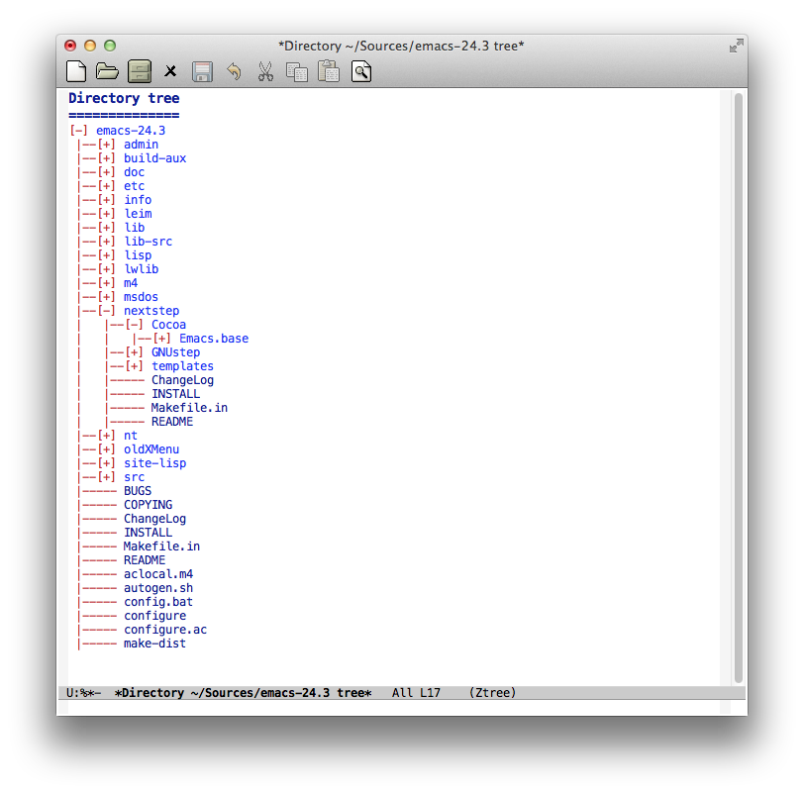This screenshot has width=804, height=794.
Task: Expand the lwlib [+] marker
Action: point(106,269)
